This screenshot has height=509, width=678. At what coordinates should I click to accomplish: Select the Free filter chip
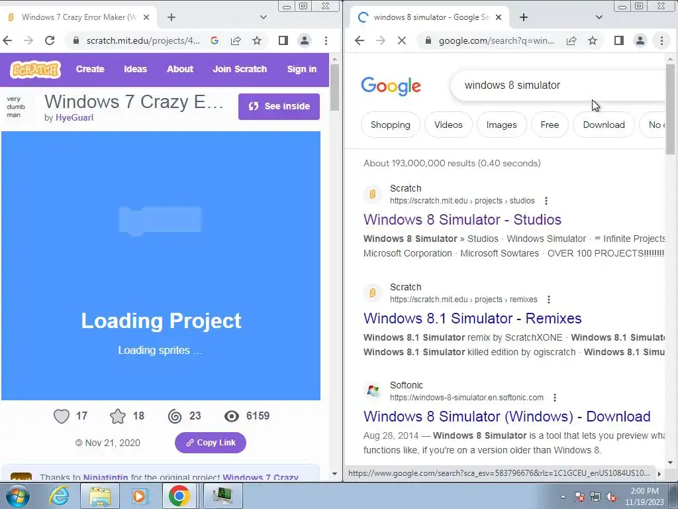tap(550, 125)
